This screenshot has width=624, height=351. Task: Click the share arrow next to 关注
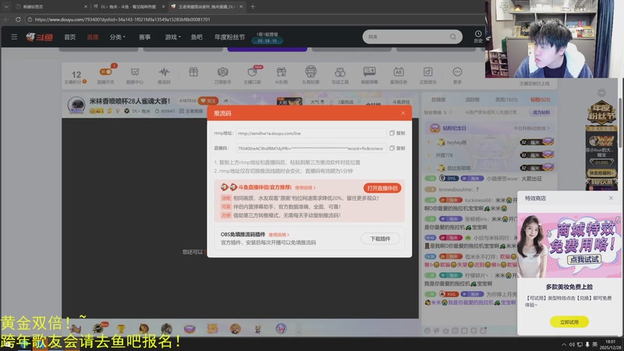click(x=225, y=101)
